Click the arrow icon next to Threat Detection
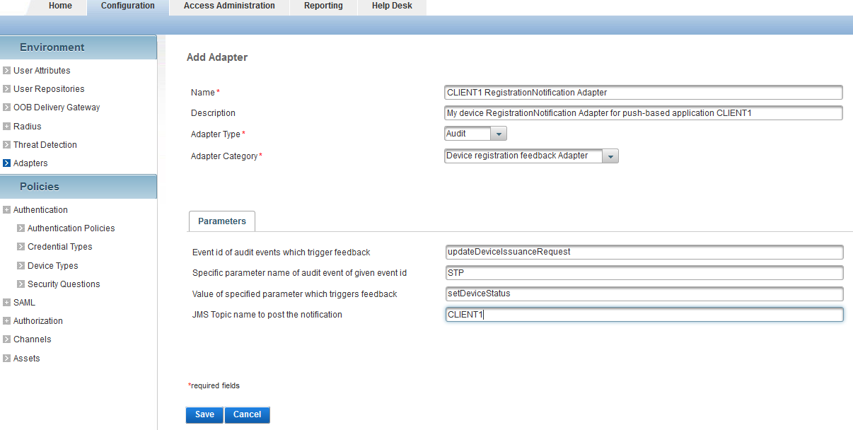Screen dimensions: 853x430 pyautogui.click(x=6, y=145)
